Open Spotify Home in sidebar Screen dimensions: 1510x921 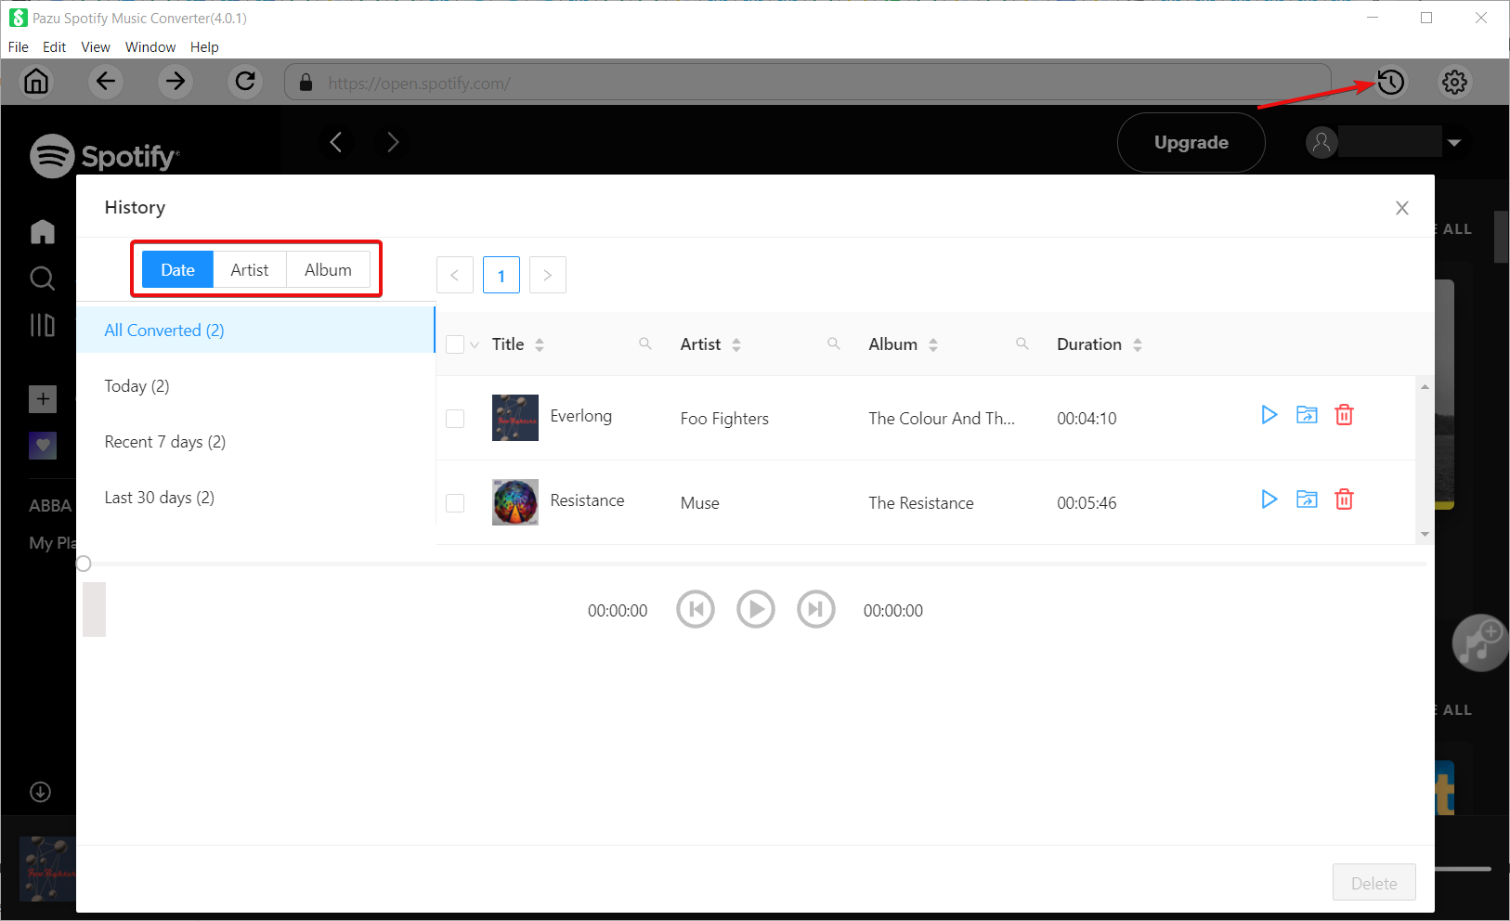[43, 231]
